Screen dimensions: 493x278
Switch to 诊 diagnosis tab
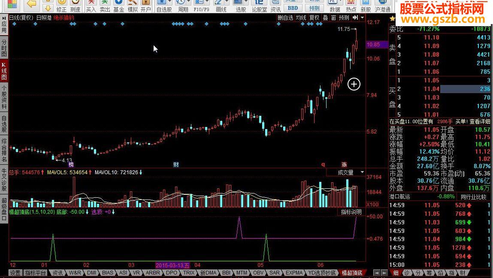(407, 273)
